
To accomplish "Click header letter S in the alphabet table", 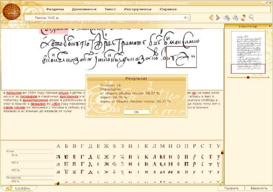I will (x=114, y=146).
